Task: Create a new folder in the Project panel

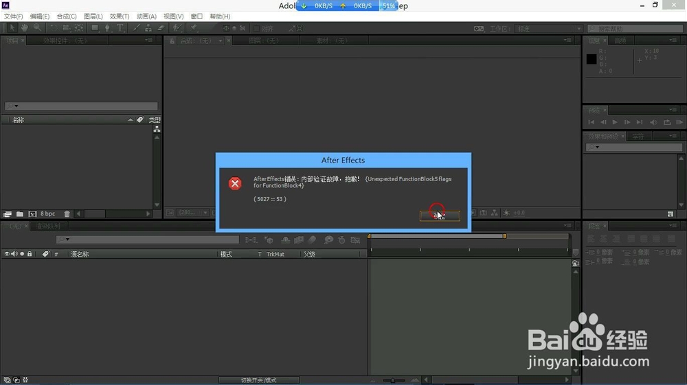Action: 20,214
